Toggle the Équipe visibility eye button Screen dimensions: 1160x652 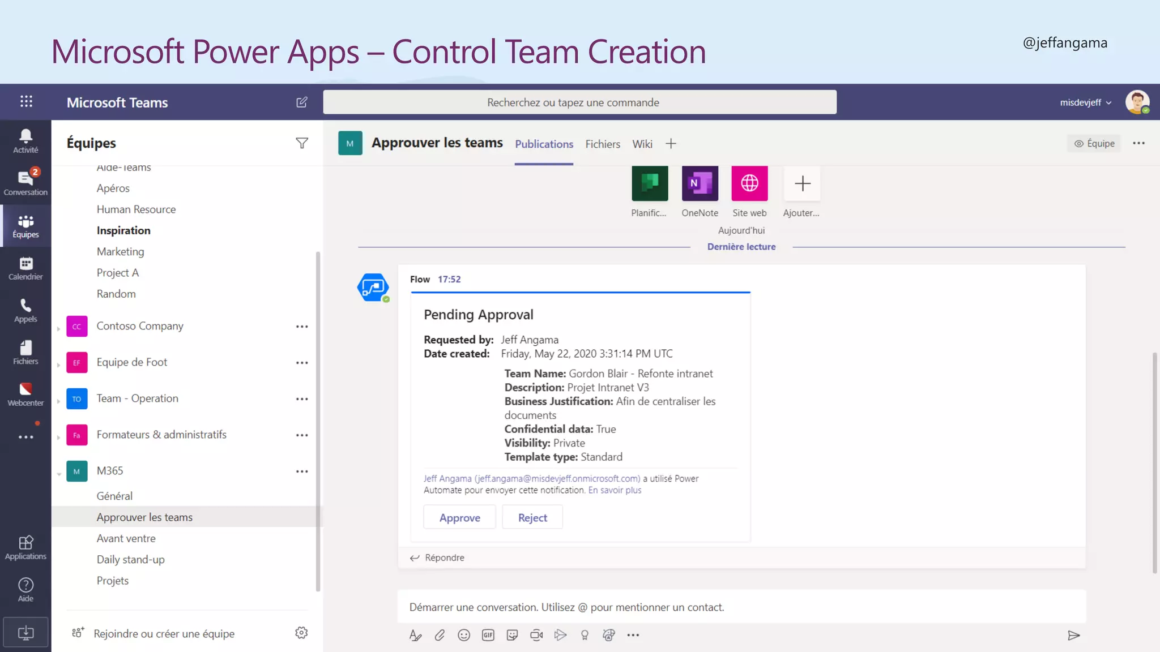pos(1094,143)
